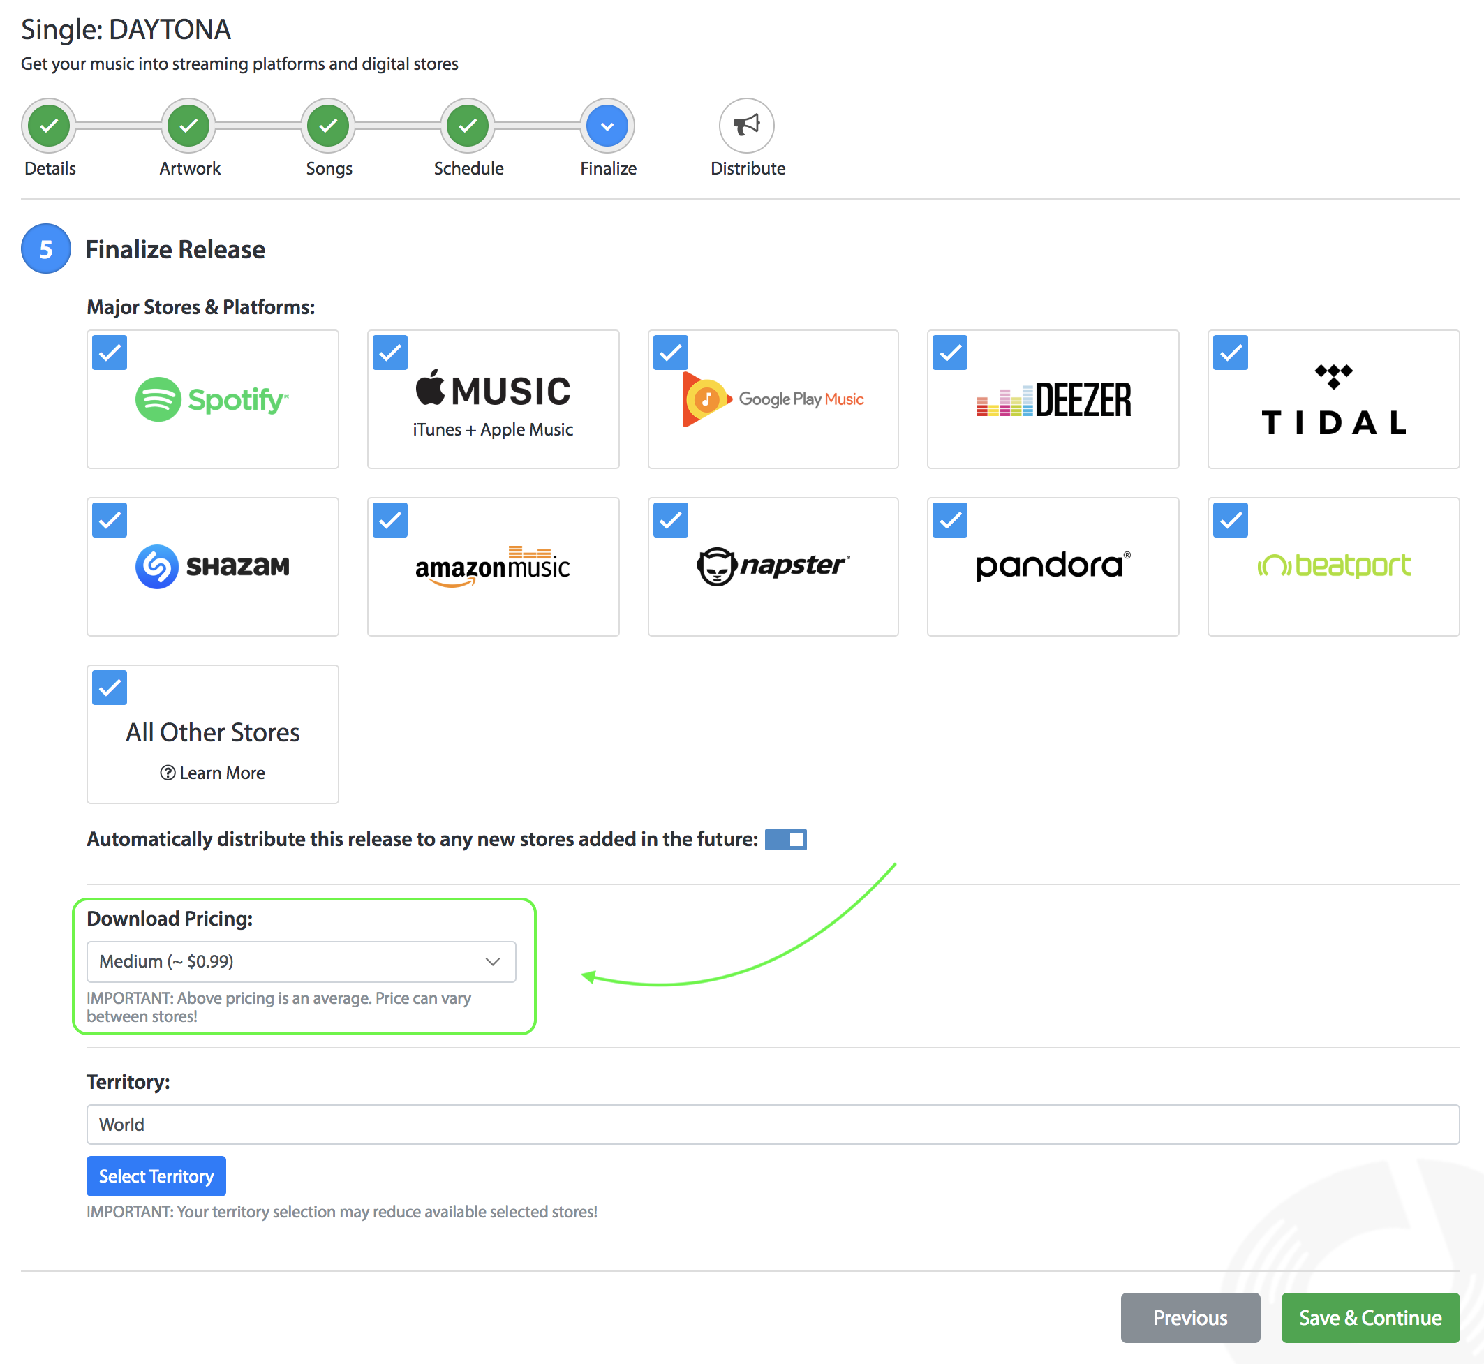Uncheck the Deezer checkbox

(951, 353)
